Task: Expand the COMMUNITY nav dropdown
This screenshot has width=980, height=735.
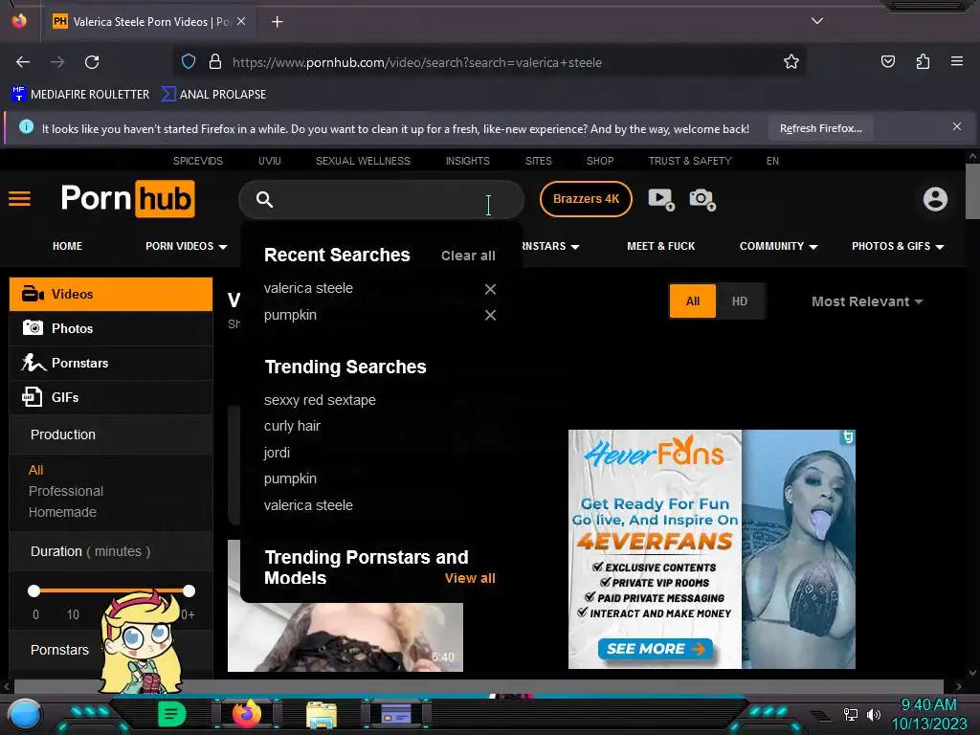Action: pyautogui.click(x=778, y=246)
